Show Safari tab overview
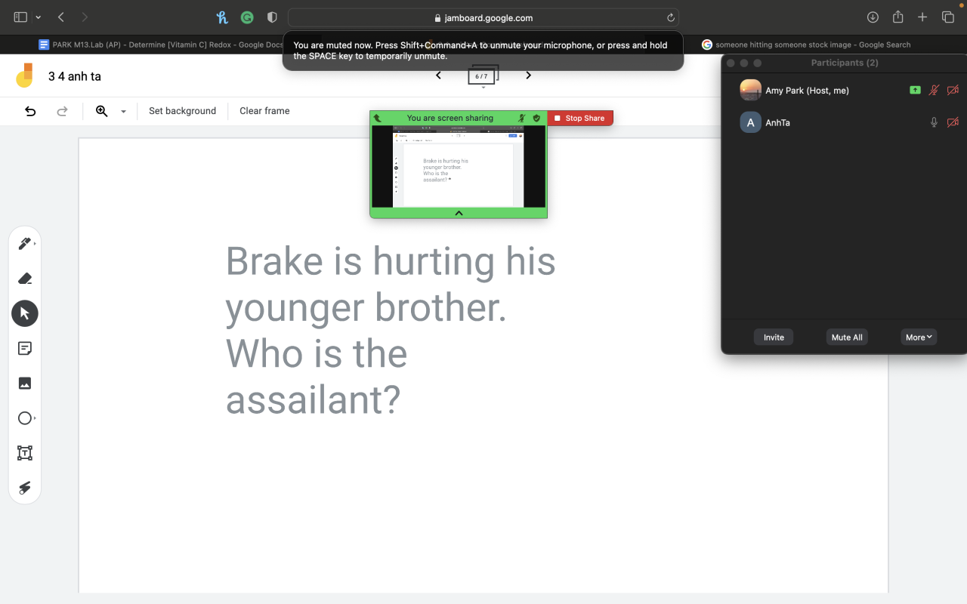Image resolution: width=967 pixels, height=604 pixels. coord(947,17)
